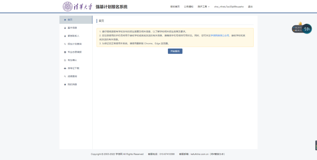Select 首页 in the sidebar
The height and width of the screenshot is (160, 317).
[76, 20]
